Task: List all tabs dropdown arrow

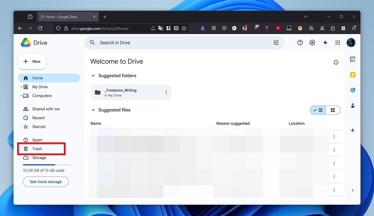Action: point(306,17)
